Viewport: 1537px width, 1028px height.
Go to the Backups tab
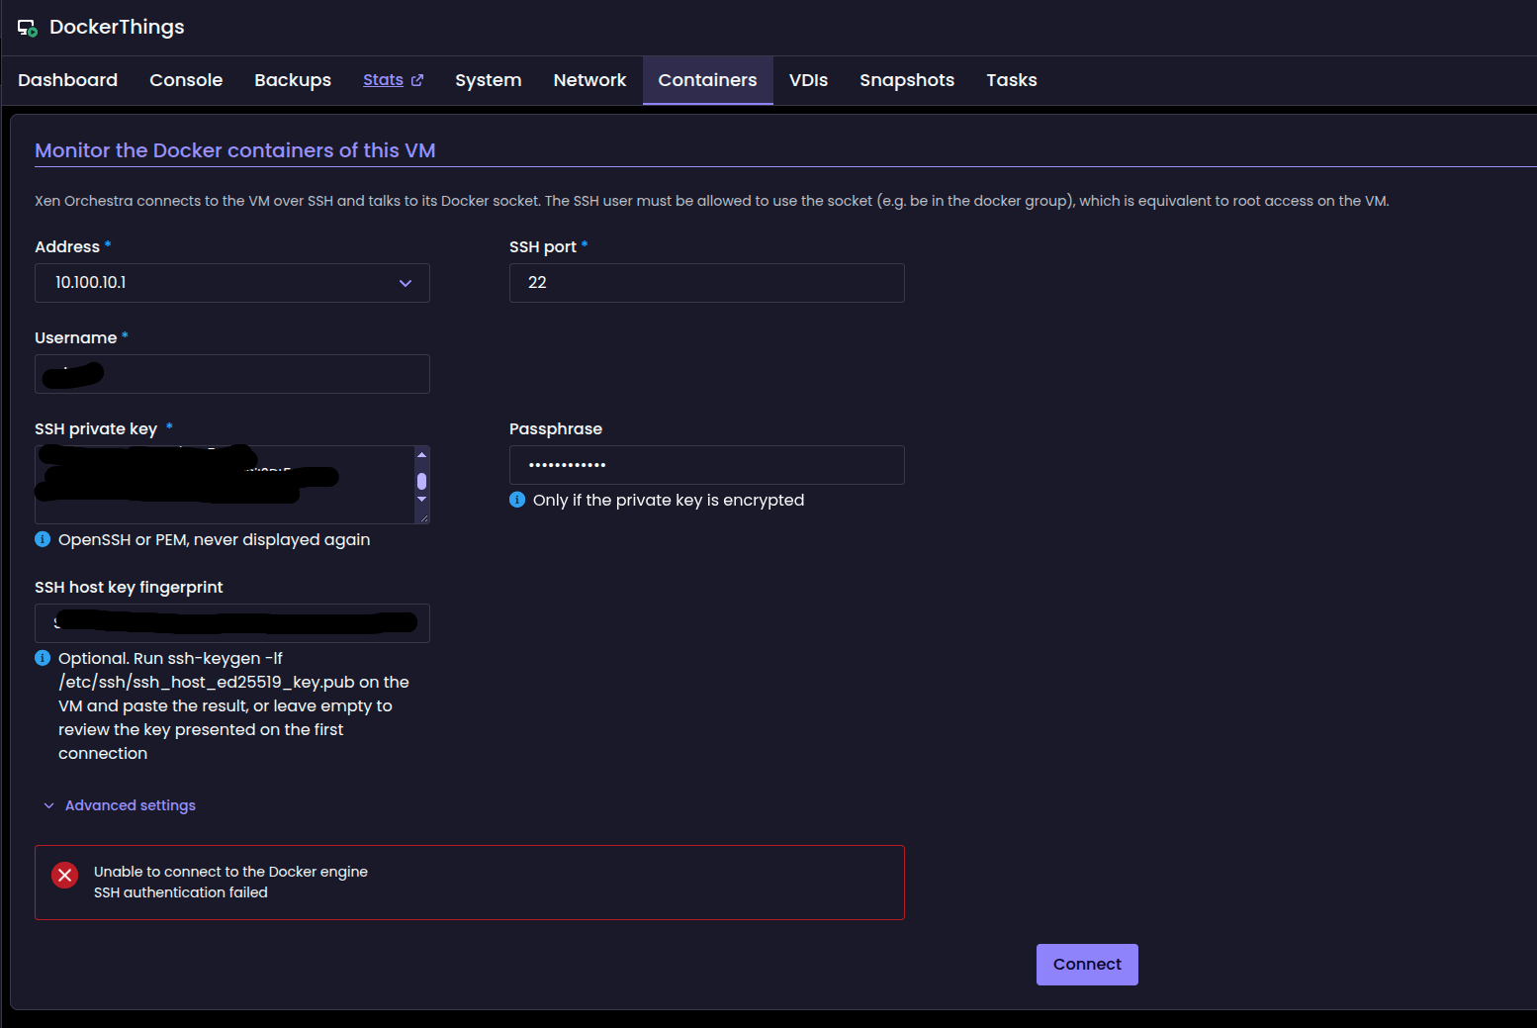[x=293, y=80]
